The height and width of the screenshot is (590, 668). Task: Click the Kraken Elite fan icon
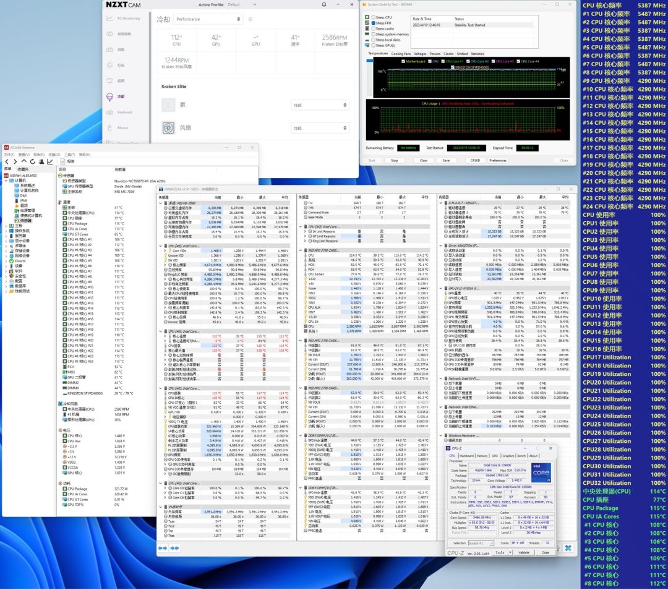click(x=168, y=128)
